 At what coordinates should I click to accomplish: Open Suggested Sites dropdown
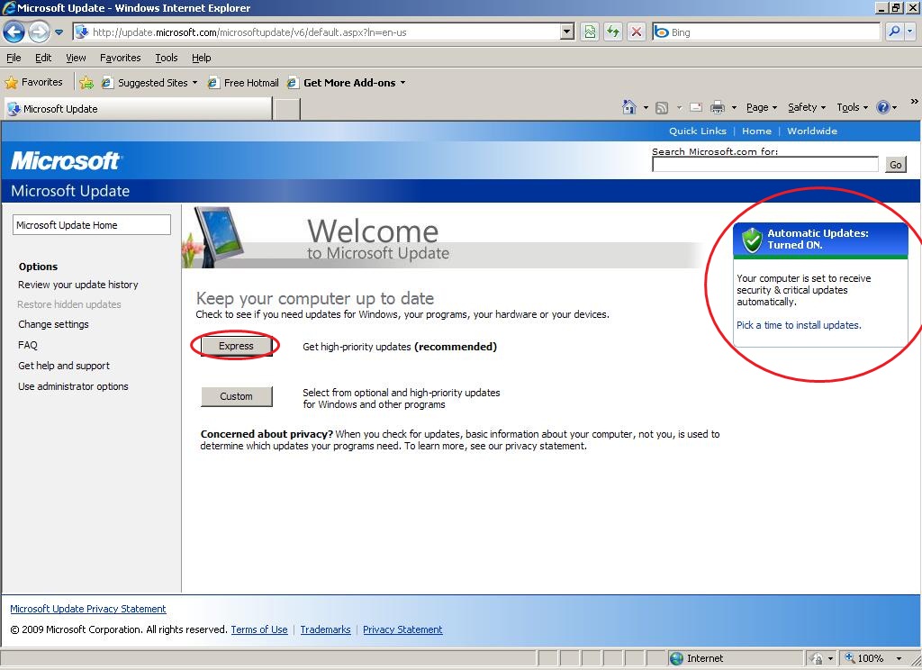point(149,83)
